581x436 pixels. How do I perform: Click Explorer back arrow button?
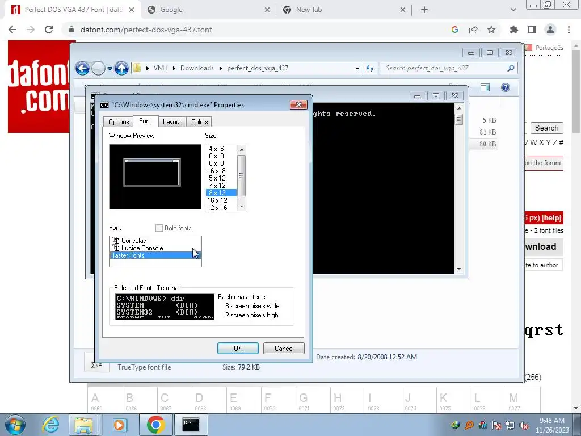click(x=82, y=68)
